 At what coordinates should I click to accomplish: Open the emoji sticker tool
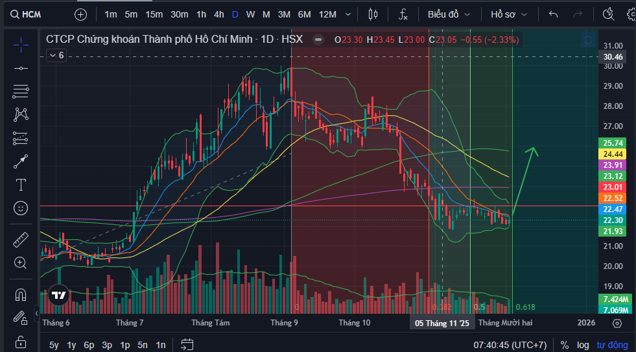pos(21,208)
